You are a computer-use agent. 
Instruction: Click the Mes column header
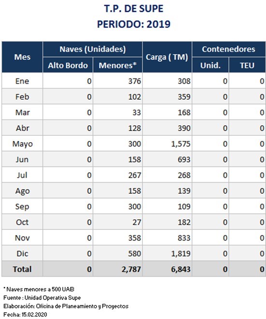pyautogui.click(x=22, y=57)
